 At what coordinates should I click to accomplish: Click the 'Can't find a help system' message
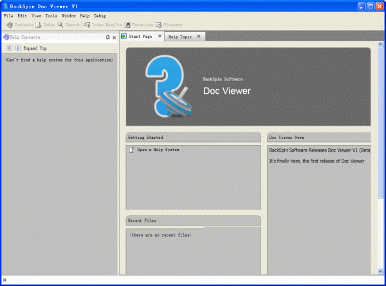[59, 60]
